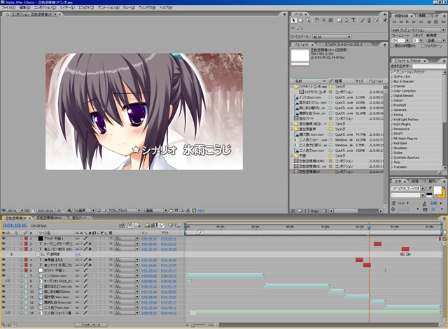Select the Pen tool

(x=346, y=20)
